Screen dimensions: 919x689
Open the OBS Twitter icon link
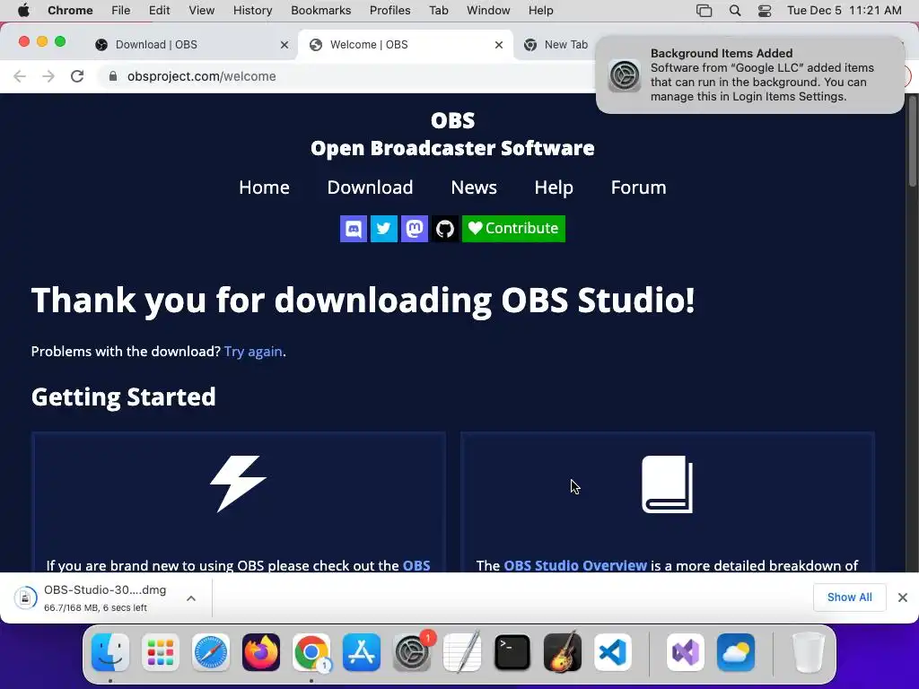384,229
